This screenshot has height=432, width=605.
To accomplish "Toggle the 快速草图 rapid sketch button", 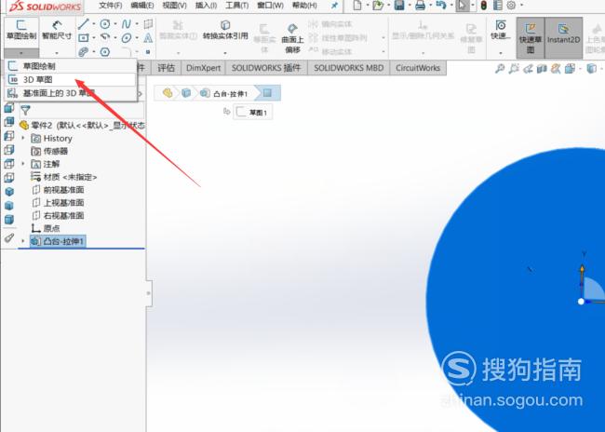I will coord(531,38).
